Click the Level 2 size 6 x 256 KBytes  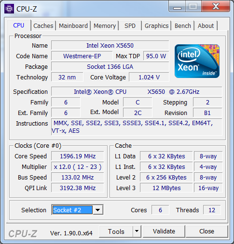[x=166, y=177]
